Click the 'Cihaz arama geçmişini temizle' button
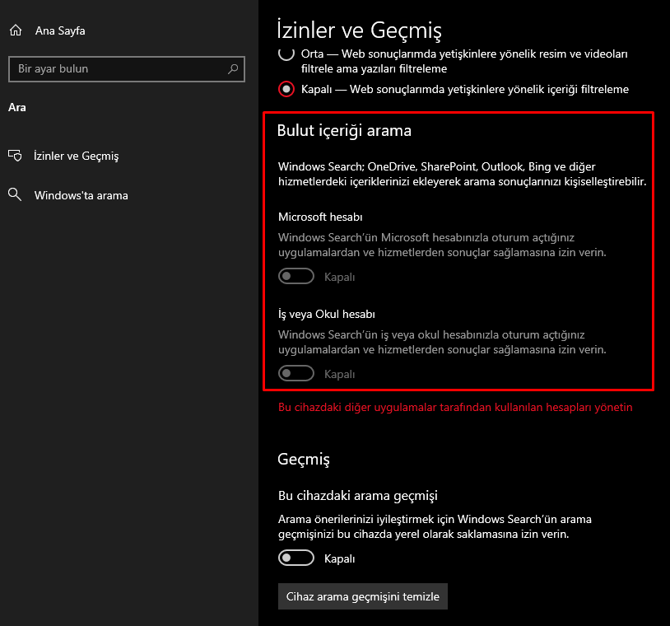 pos(362,596)
